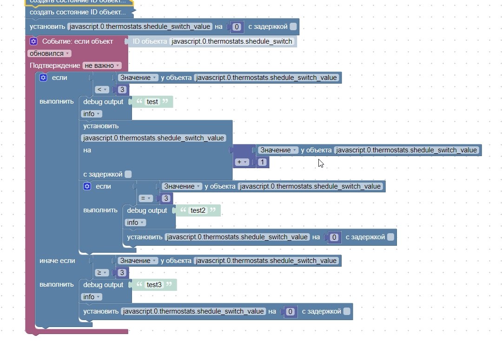Screen dimensions: 502x341
Task: Open gear settings on event block
Action: [33, 41]
